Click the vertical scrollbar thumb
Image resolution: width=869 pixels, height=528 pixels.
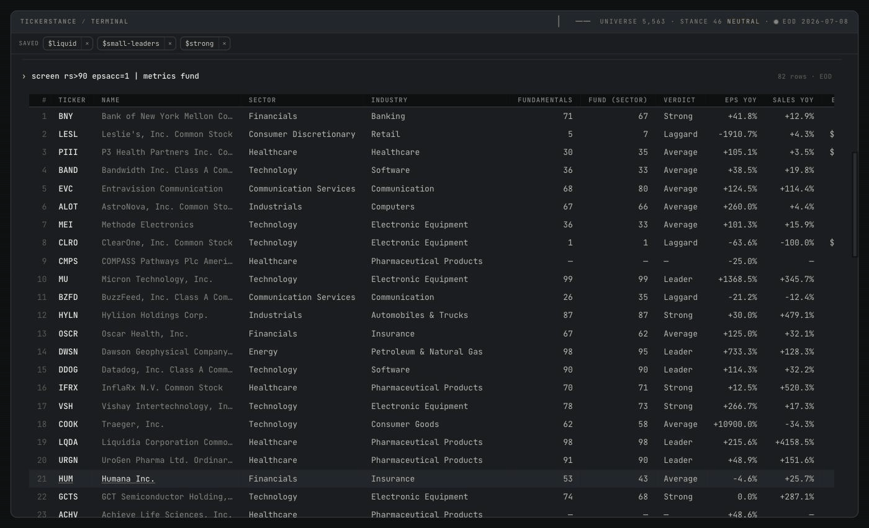click(855, 205)
